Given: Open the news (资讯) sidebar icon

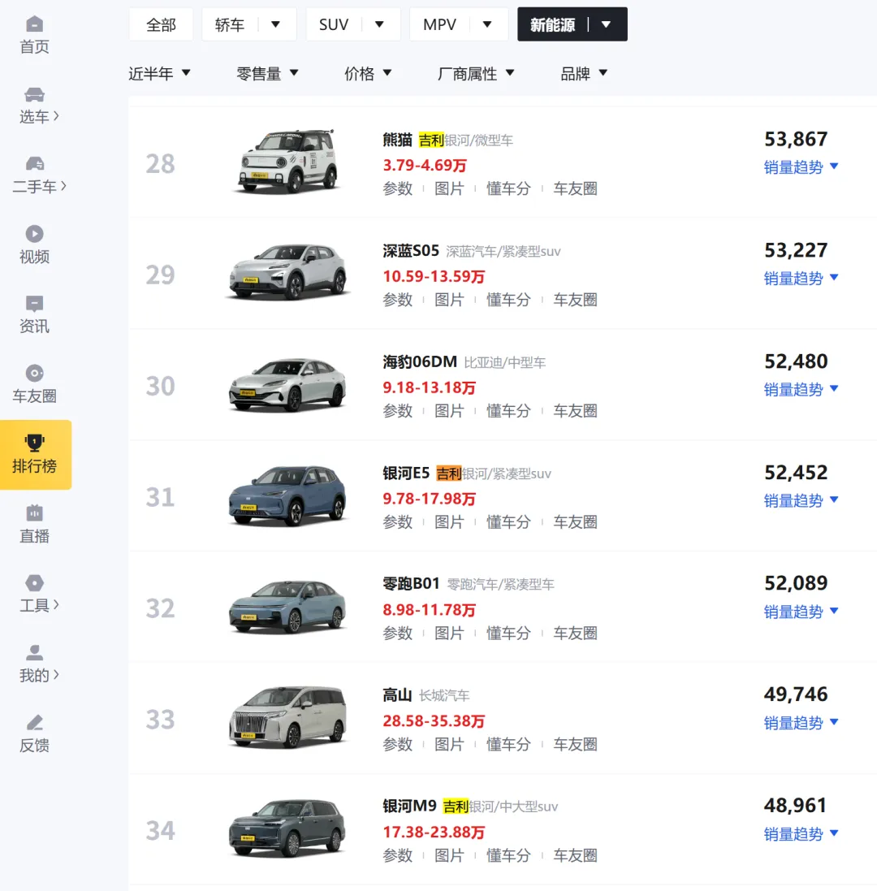Looking at the screenshot, I should (x=34, y=304).
